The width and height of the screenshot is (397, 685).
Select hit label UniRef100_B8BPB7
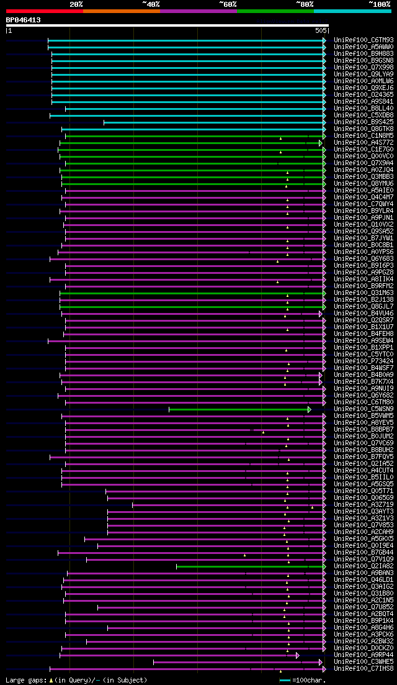click(364, 430)
